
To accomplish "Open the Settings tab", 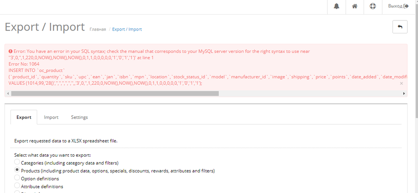I will 79,117.
